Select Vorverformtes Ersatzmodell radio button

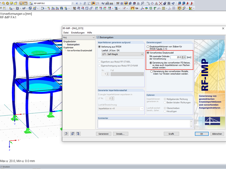coord(148,53)
